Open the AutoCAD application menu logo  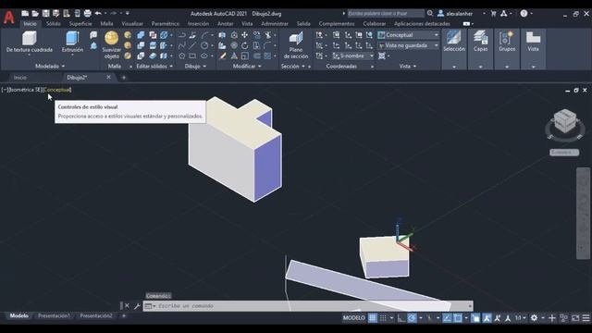point(9,18)
